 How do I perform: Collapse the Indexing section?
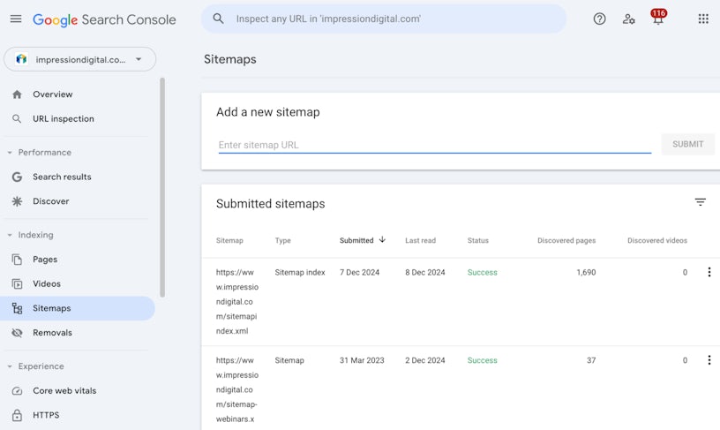11,236
